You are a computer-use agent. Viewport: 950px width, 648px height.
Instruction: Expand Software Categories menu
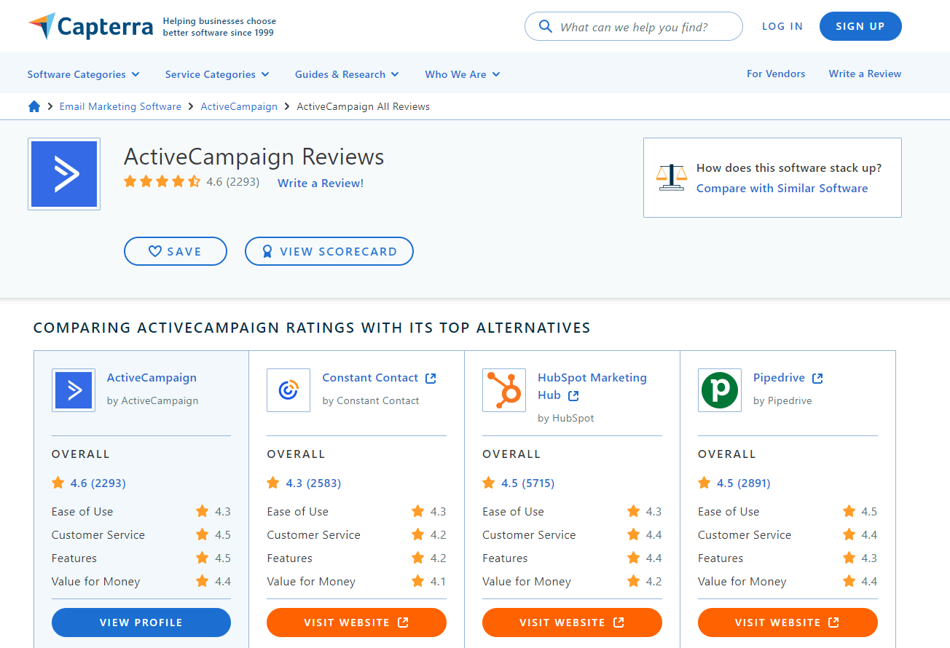pos(84,74)
